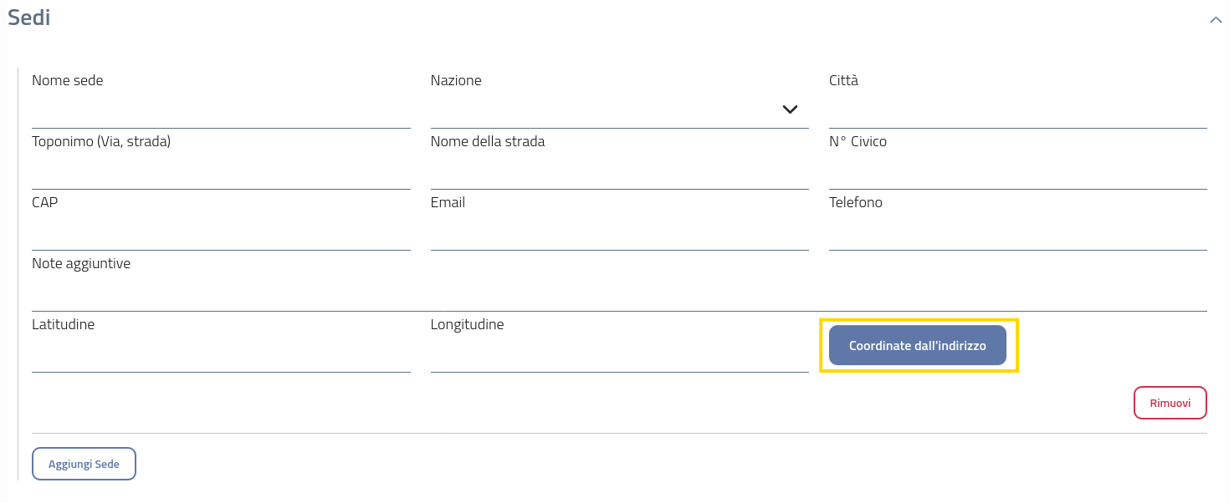1229x503 pixels.
Task: Focus the CAP input field
Action: click(x=221, y=234)
